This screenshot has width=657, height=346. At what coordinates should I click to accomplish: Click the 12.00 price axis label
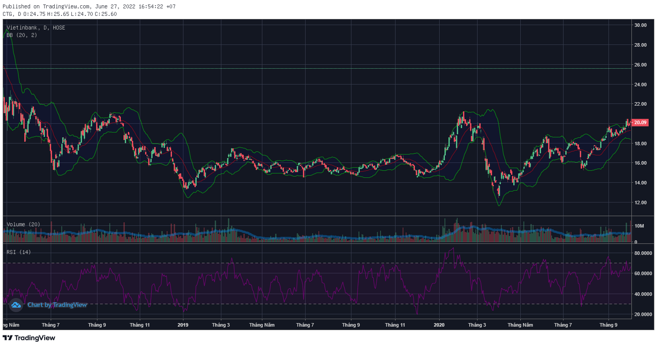point(640,202)
